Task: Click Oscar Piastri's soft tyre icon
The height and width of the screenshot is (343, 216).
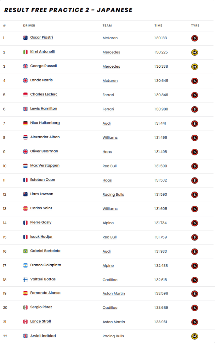Action: [195, 38]
